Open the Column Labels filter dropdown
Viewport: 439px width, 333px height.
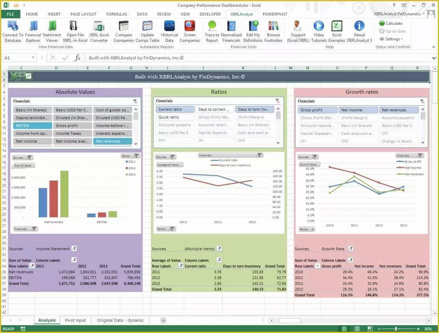pos(74,260)
